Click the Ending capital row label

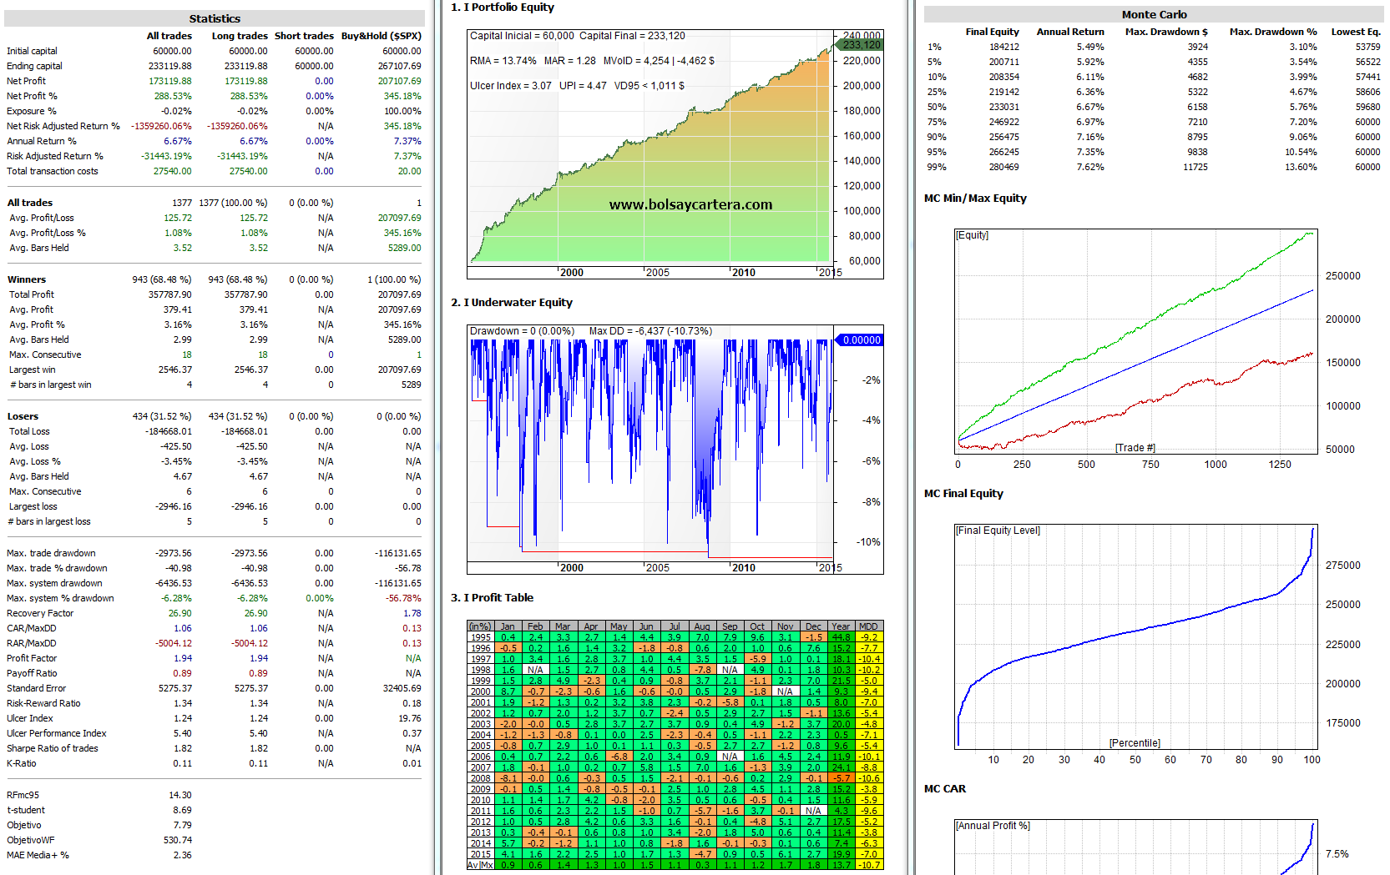(34, 66)
